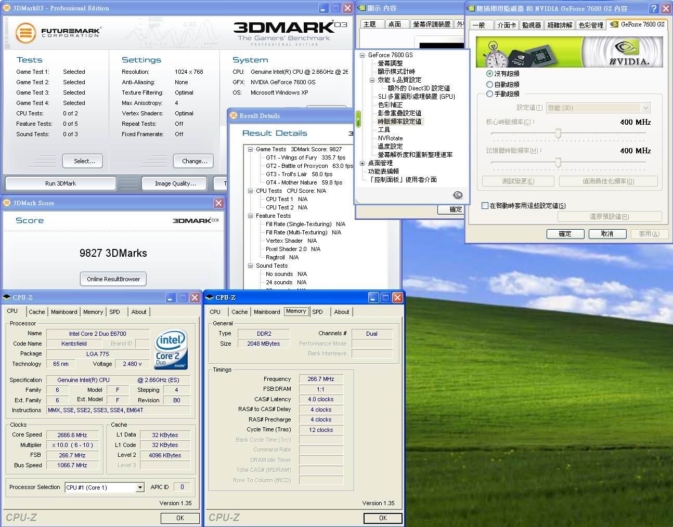
Task: Select the 手動超頻 radio button
Action: (x=489, y=94)
